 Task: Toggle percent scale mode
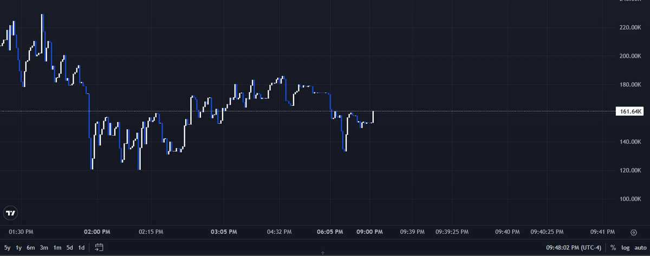point(613,247)
